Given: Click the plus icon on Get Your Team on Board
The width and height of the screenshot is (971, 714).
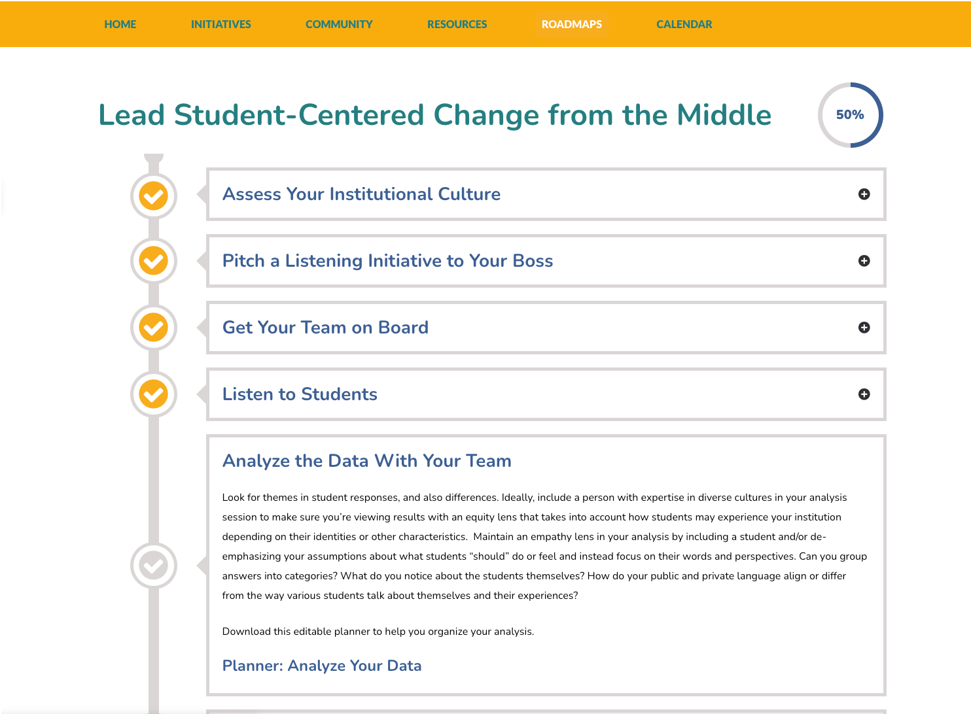Looking at the screenshot, I should coord(864,328).
